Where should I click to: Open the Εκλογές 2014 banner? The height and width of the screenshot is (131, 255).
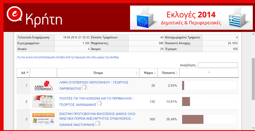point(191,18)
